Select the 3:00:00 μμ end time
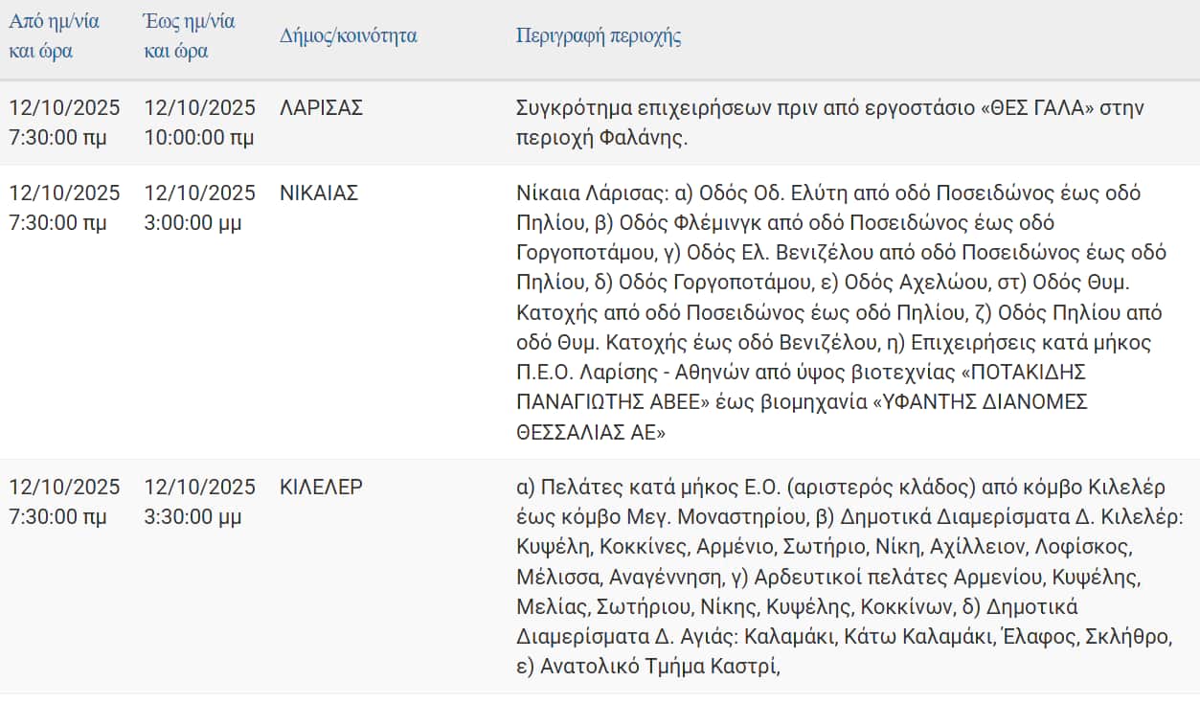The image size is (1200, 704). [x=193, y=223]
